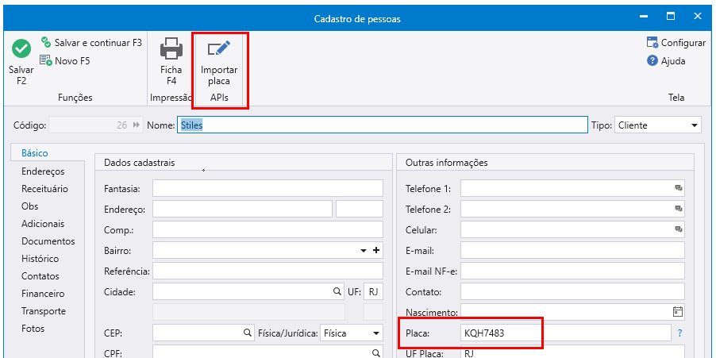Click into the Comp. field
This screenshot has height=358, width=716.
[x=268, y=229]
